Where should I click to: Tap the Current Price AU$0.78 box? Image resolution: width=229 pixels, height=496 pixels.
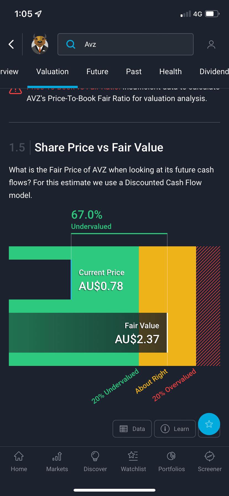click(x=105, y=280)
